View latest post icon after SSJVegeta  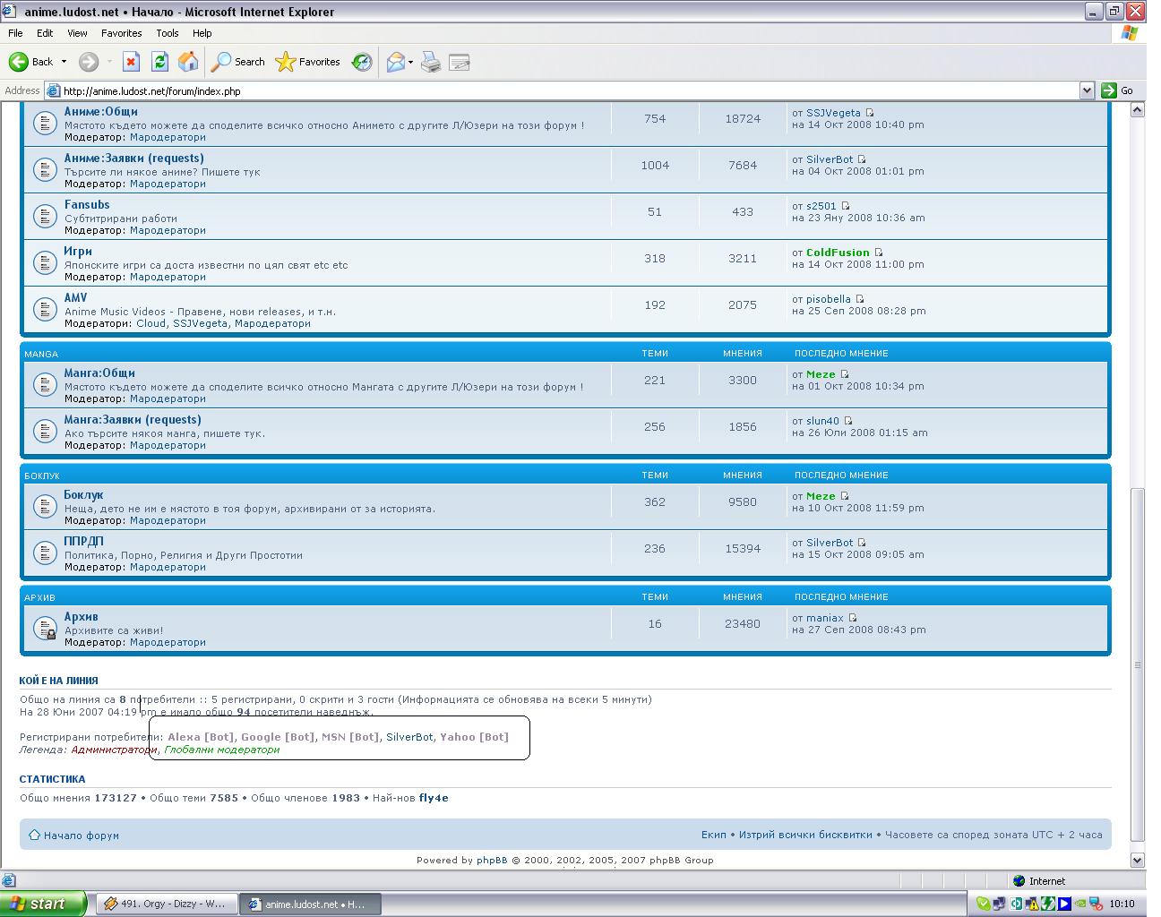coord(869,113)
